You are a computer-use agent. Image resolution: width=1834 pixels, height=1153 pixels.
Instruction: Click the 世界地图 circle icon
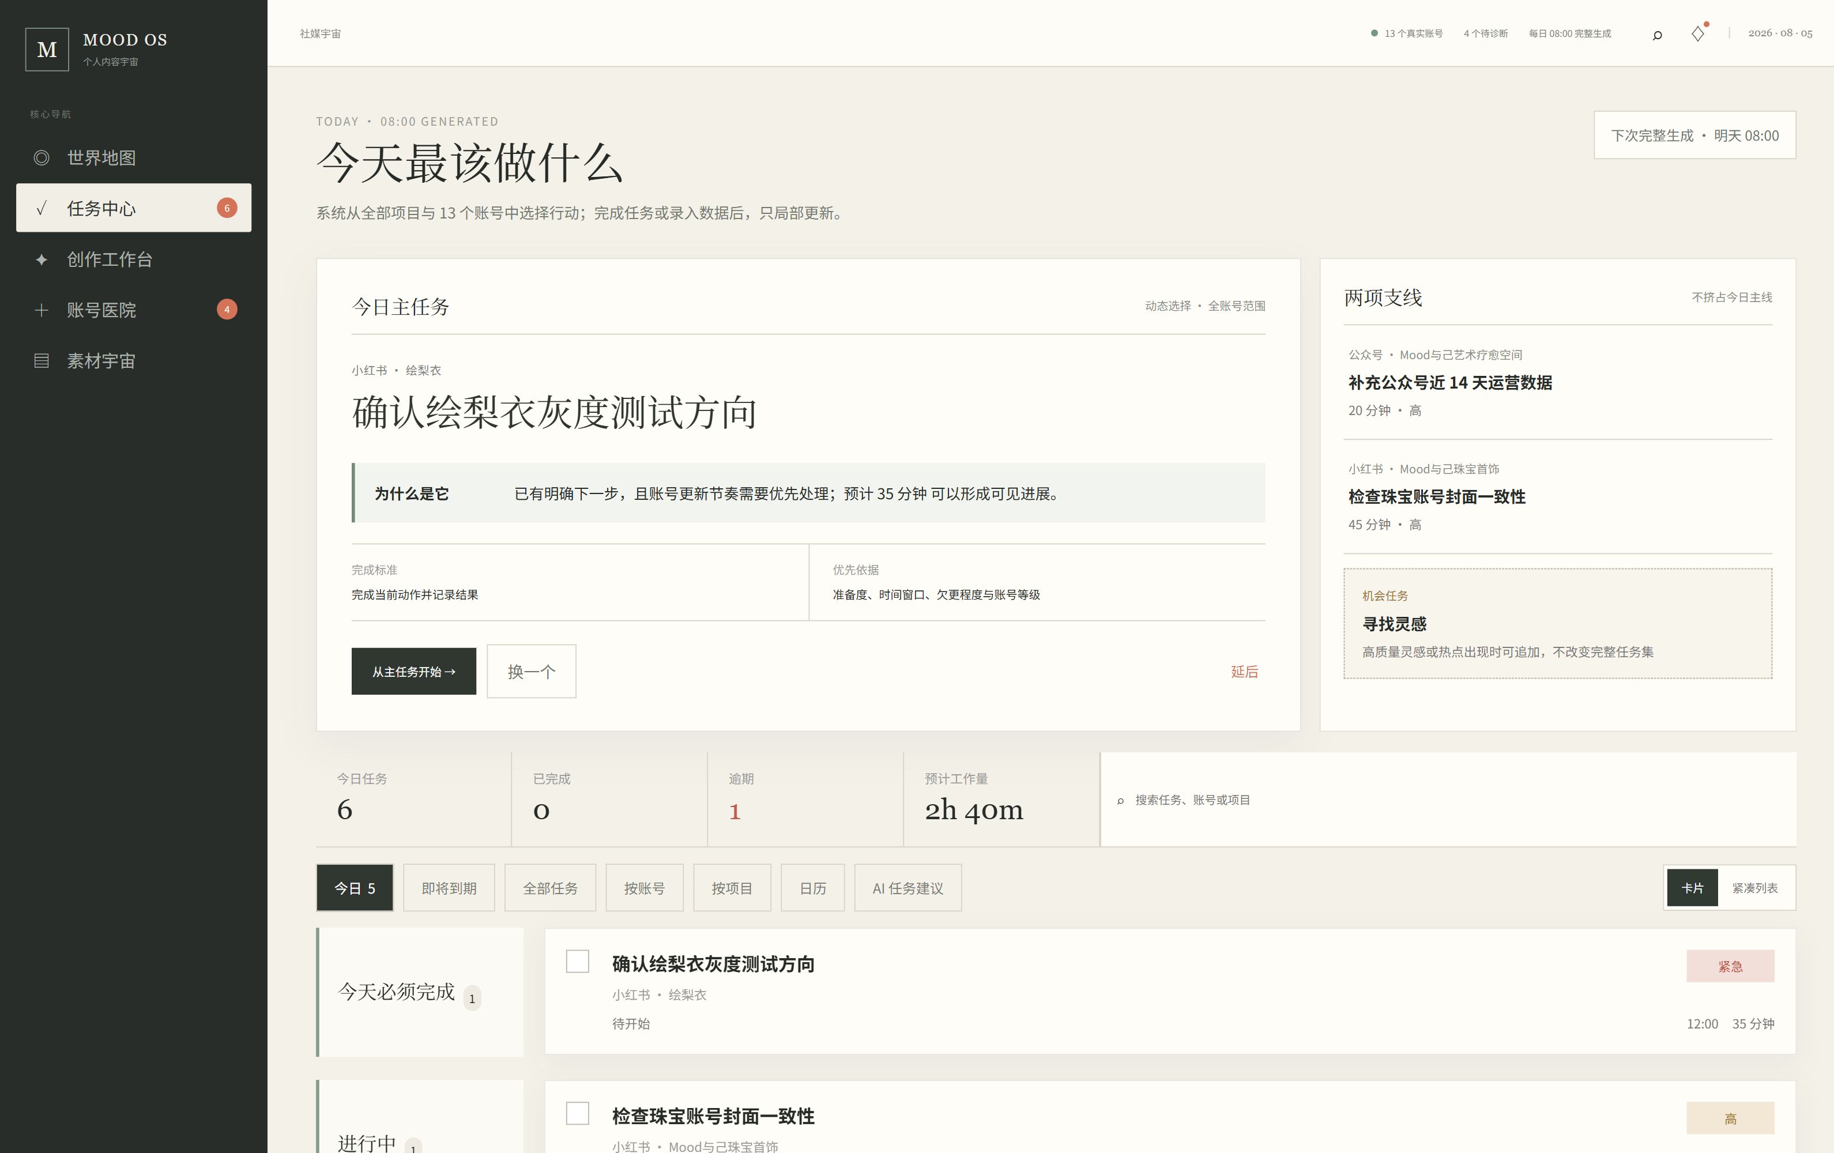coord(42,157)
